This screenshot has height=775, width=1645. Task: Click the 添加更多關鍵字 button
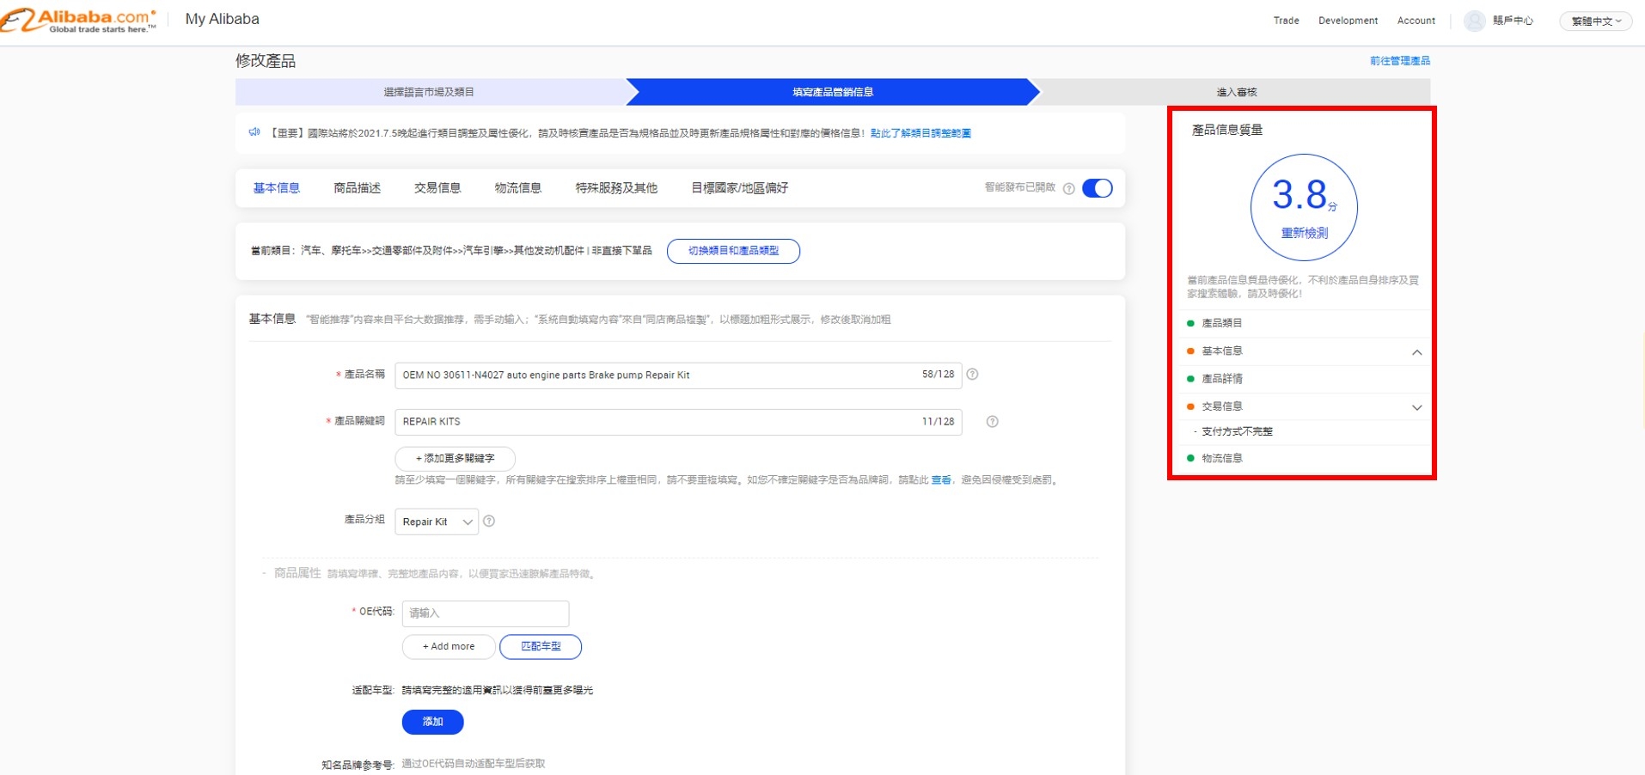(455, 459)
